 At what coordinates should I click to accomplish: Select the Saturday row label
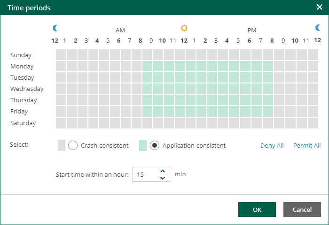click(x=23, y=123)
